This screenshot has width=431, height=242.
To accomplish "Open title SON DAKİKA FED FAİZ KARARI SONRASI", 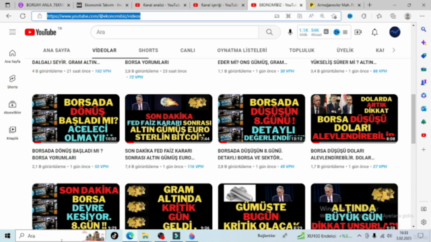I will point(160,154).
